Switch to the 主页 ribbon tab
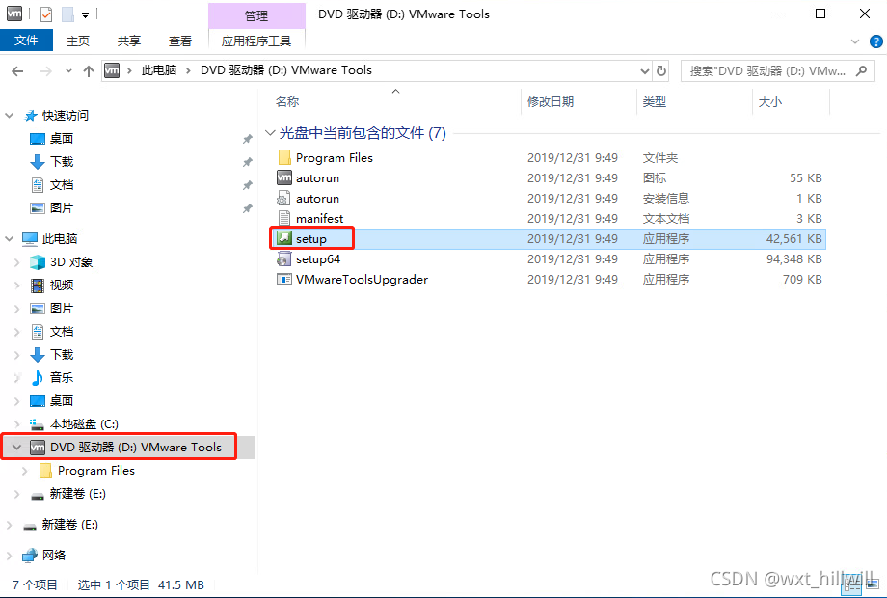The image size is (887, 598). 78,41
